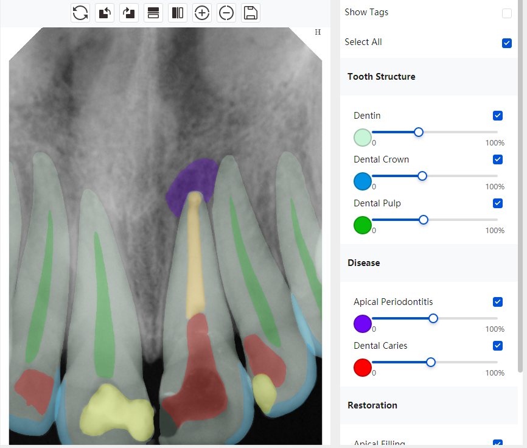Uncheck the Dental Caries checkbox
This screenshot has height=448, width=527.
497,346
